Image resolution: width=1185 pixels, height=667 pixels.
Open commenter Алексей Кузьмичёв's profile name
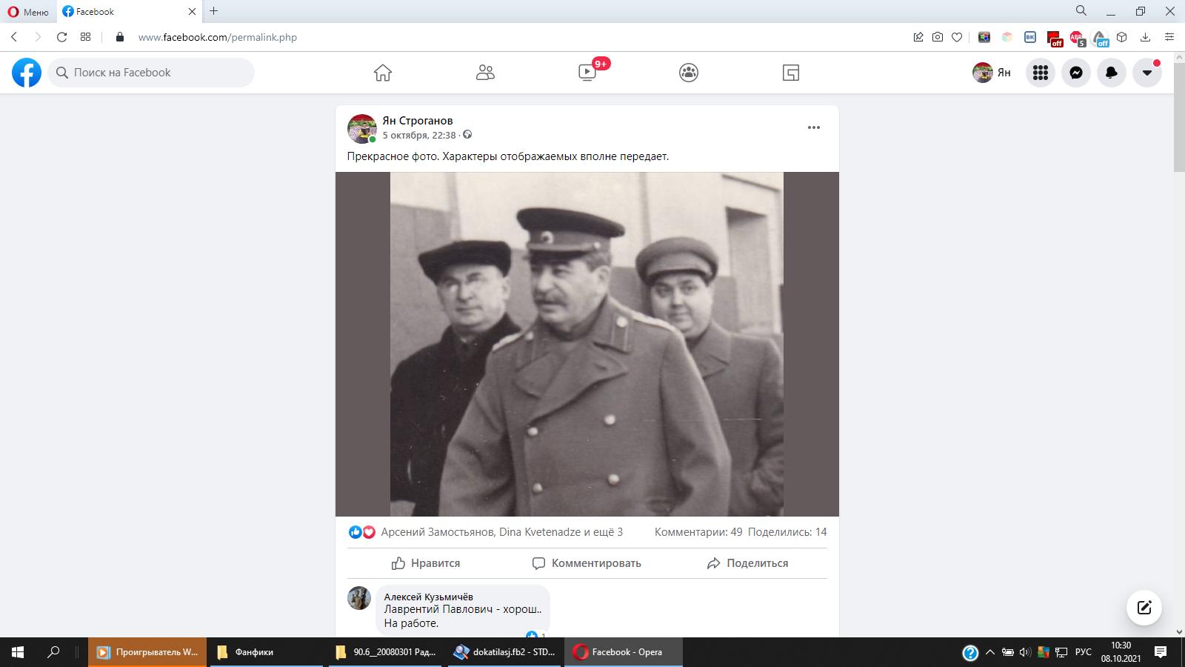(x=429, y=597)
